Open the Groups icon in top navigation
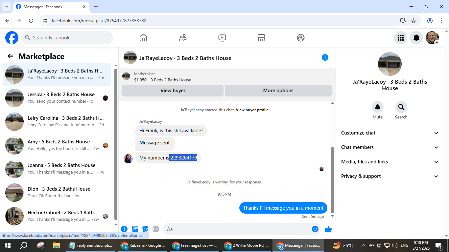The image size is (449, 252). pyautogui.click(x=301, y=38)
